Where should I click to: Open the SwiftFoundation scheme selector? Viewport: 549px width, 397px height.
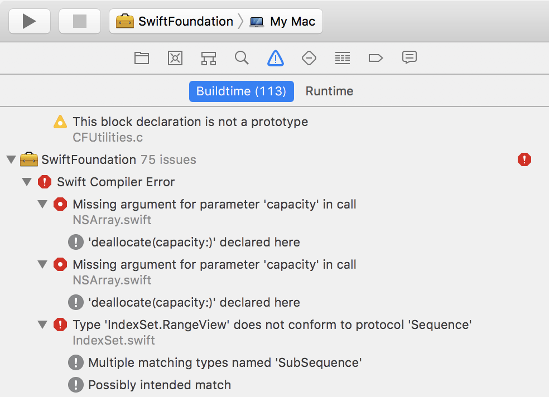pos(175,21)
